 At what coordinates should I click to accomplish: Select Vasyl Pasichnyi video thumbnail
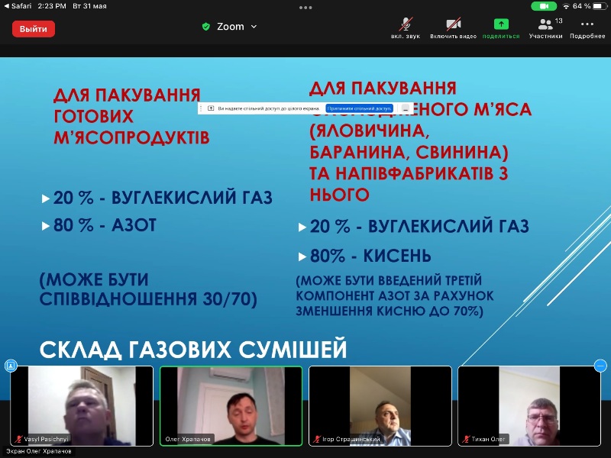click(82, 406)
